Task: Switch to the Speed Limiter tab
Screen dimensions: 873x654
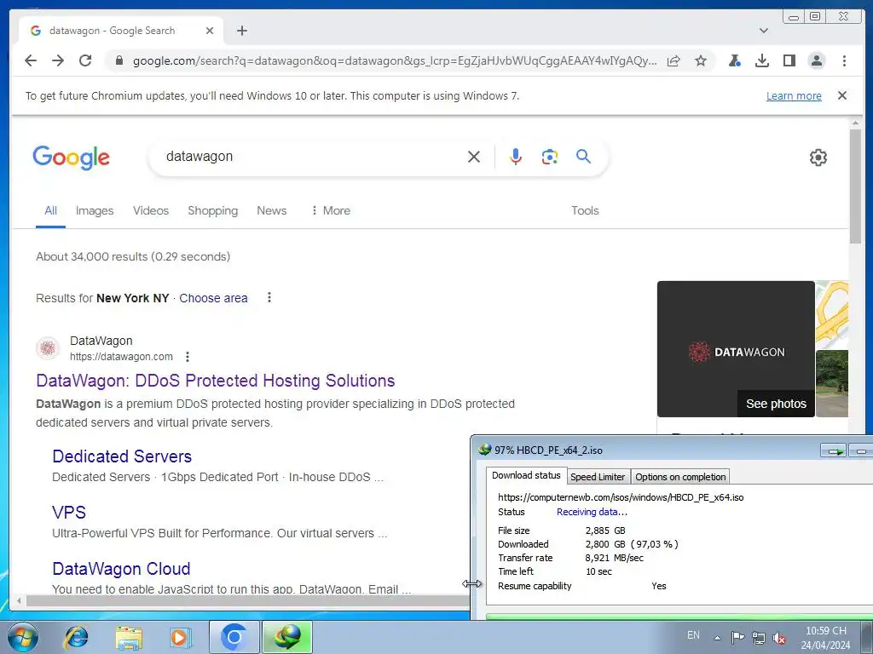Action: tap(598, 477)
